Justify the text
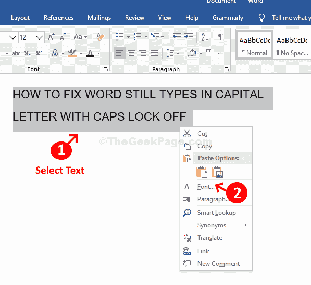 pos(154,53)
